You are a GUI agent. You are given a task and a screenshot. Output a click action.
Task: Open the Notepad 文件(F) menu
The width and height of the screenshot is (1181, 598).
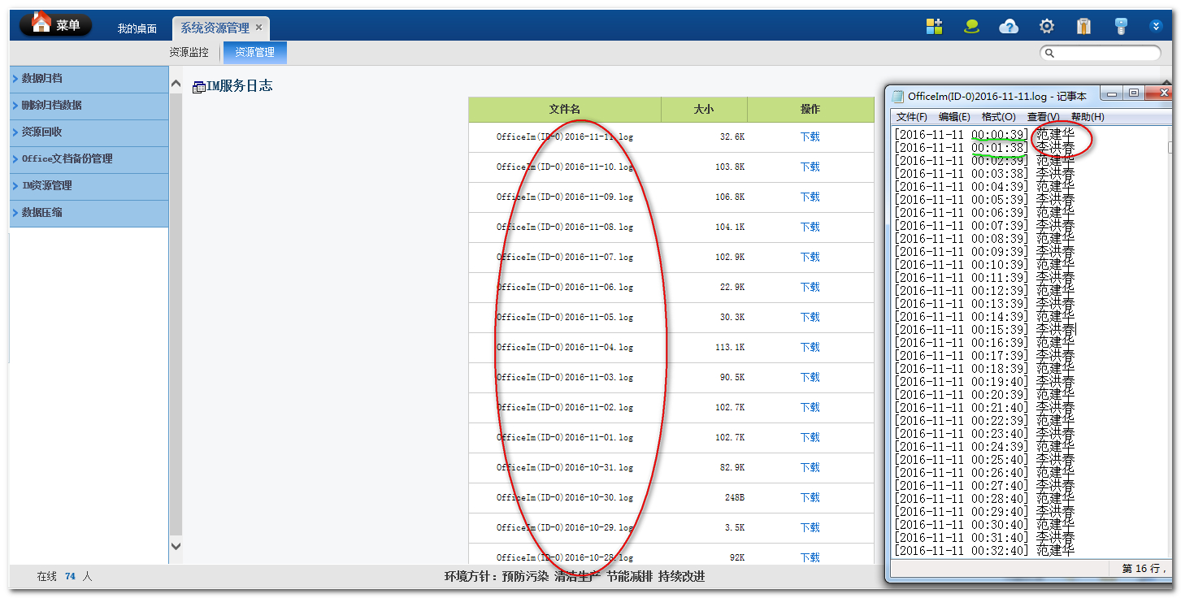911,117
